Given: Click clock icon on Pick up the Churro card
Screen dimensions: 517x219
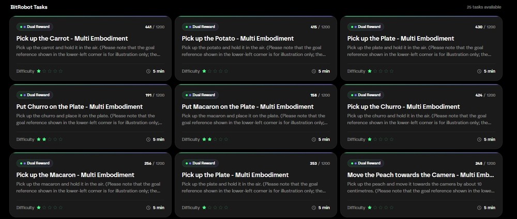Looking at the screenshot, I should (479, 140).
